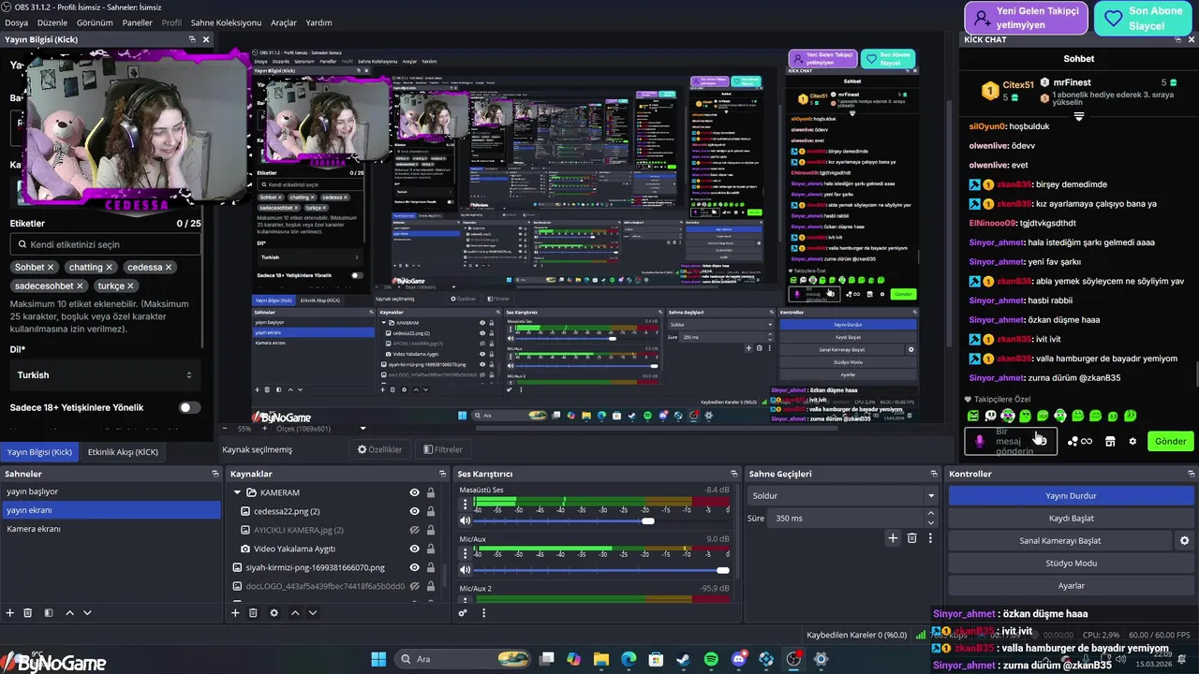Hide the KAMERAM group with eye icon
Screen dimensions: 1199x674
[414, 492]
